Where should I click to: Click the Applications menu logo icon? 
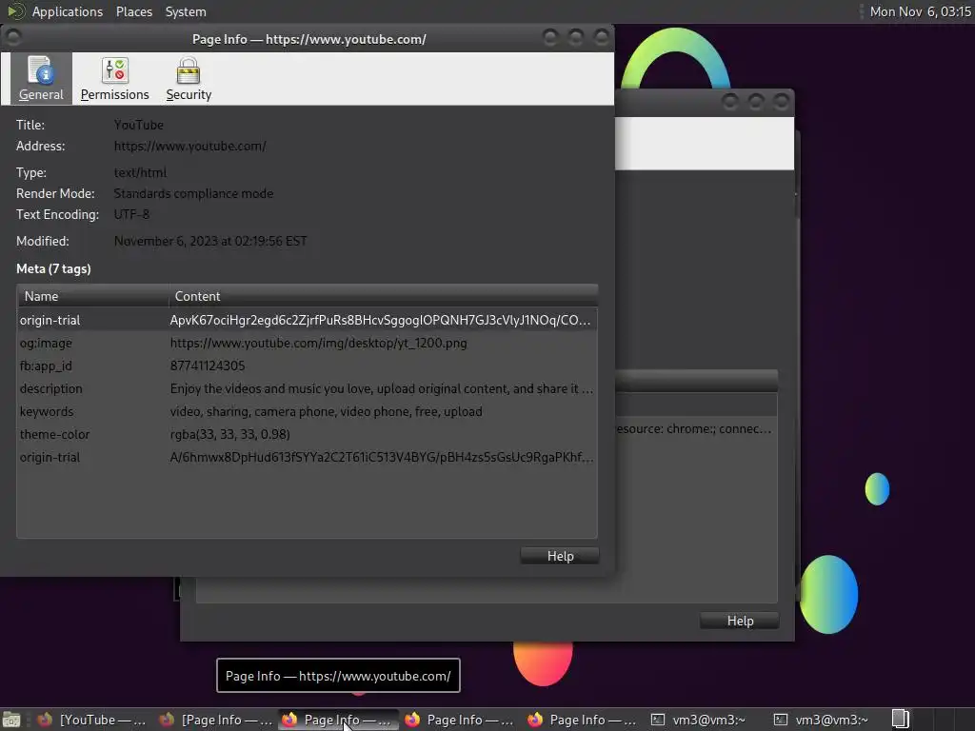tap(16, 11)
